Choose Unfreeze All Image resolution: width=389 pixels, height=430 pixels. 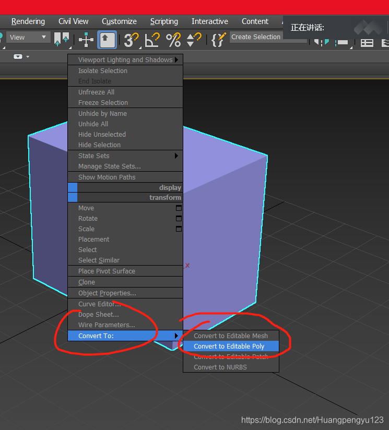[x=125, y=92]
